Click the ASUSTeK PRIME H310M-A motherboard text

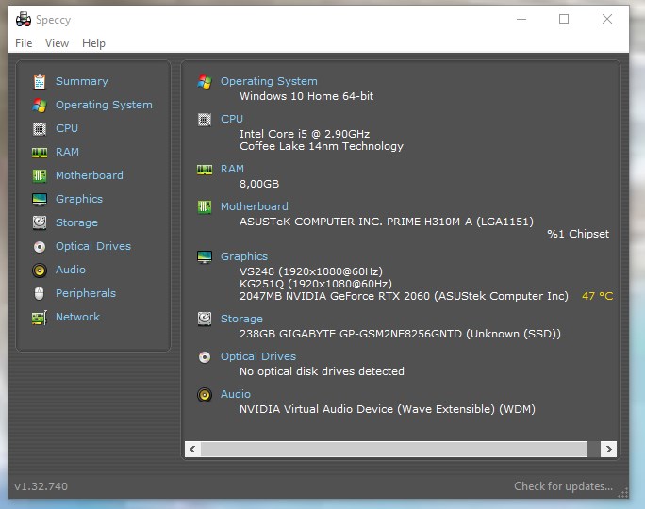pyautogui.click(x=387, y=222)
